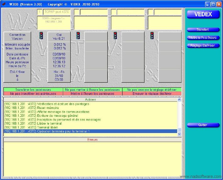Image resolution: width=223 pixels, height=180 pixels.
Task: Click the 12:36:13 heure pointeuse value
Action: click(x=59, y=62)
